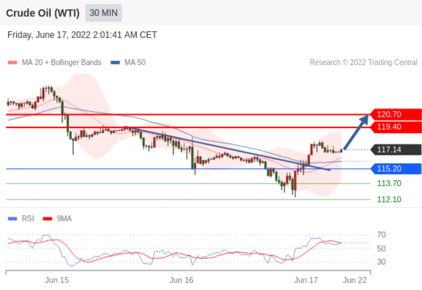Click the RSI 70 axis value
This screenshot has height=290, width=422.
tap(381, 235)
